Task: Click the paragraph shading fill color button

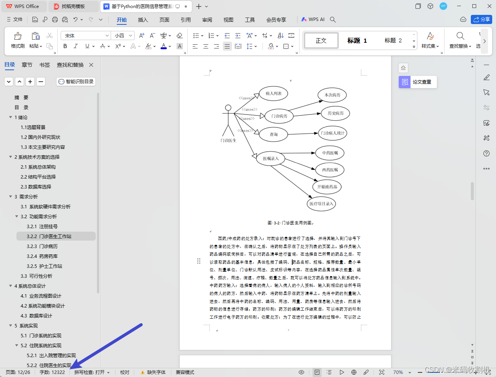Action: [x=271, y=46]
